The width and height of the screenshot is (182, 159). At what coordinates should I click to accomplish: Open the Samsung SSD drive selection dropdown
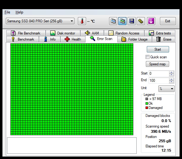(40, 21)
